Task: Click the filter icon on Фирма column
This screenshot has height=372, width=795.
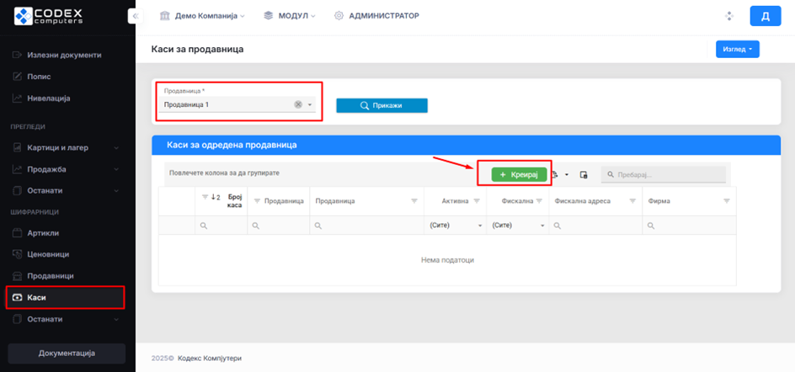Action: coord(727,201)
